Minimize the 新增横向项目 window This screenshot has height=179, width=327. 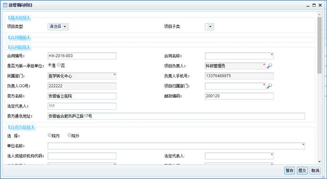308,6
